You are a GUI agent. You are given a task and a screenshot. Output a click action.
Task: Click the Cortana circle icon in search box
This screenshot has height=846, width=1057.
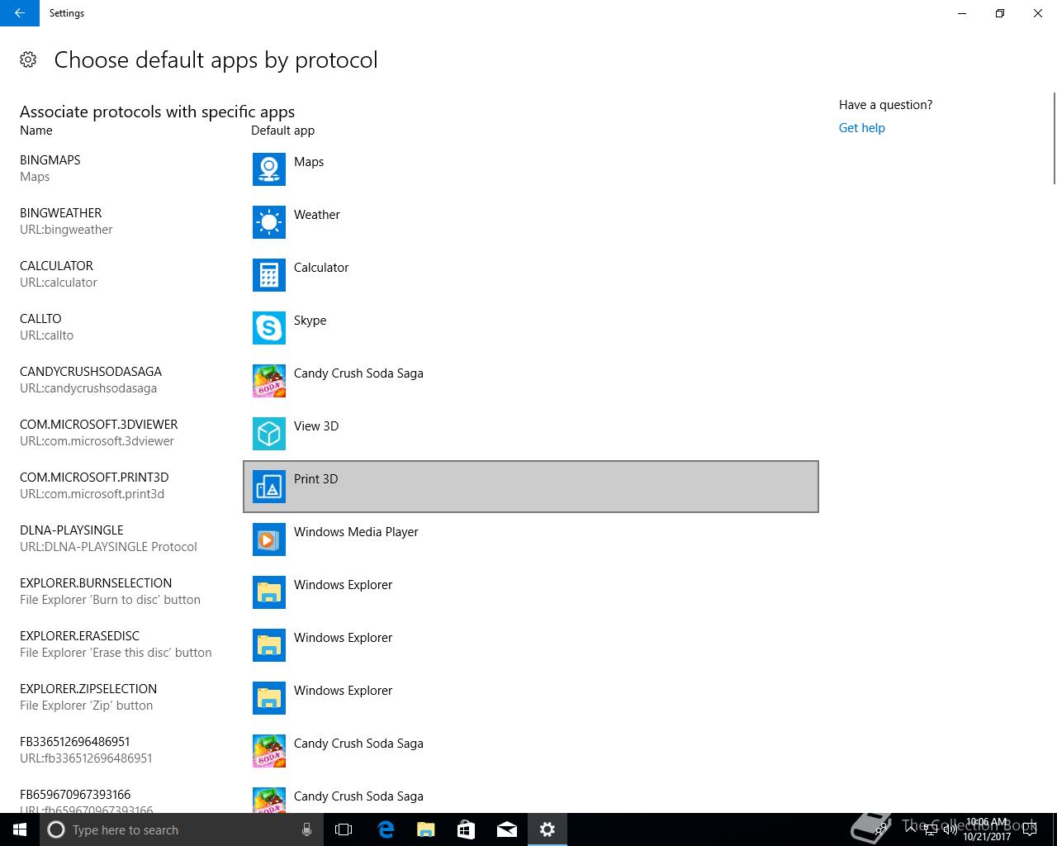pos(56,829)
